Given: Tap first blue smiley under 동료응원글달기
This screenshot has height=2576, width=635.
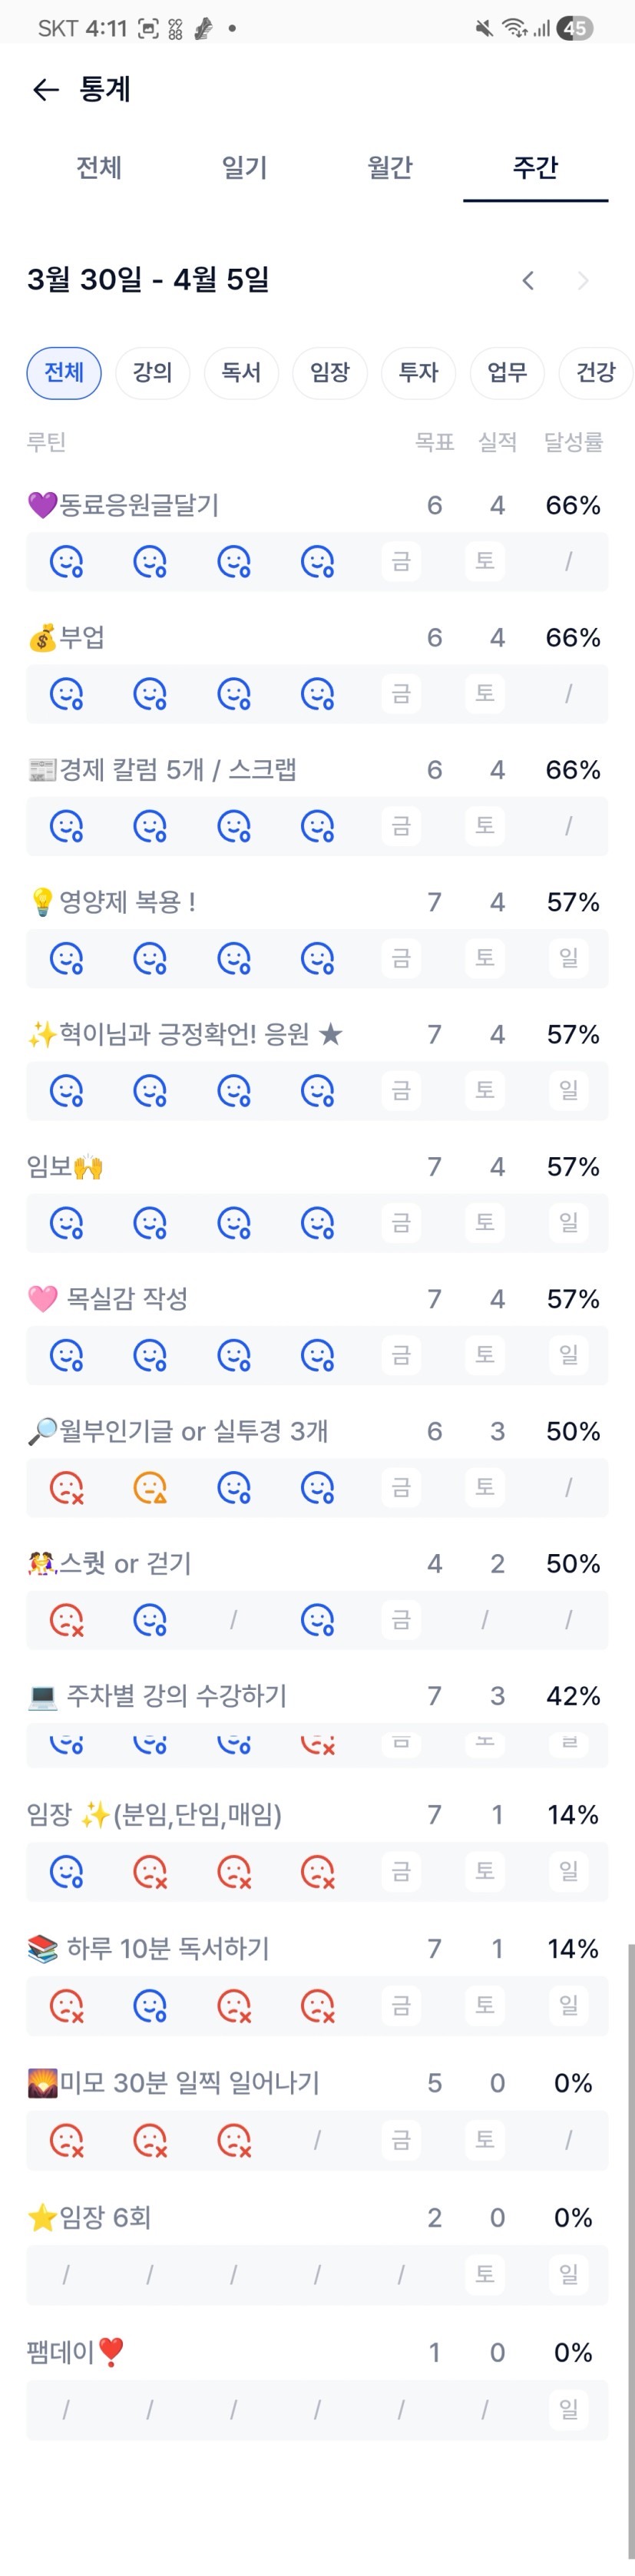Looking at the screenshot, I should [66, 562].
